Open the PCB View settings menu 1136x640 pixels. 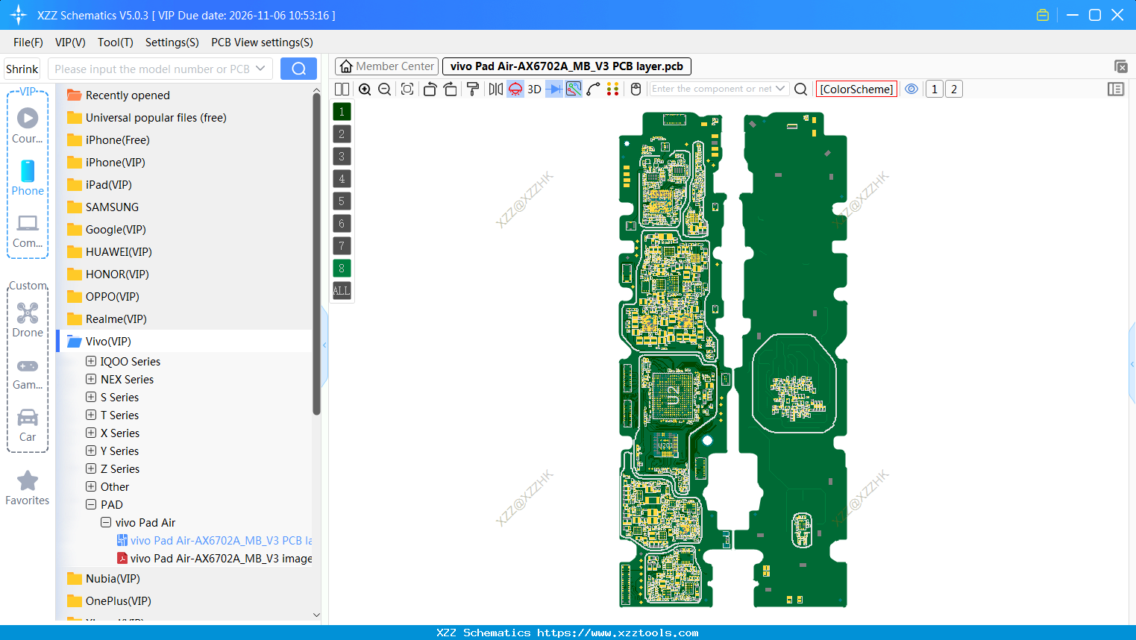(x=262, y=43)
